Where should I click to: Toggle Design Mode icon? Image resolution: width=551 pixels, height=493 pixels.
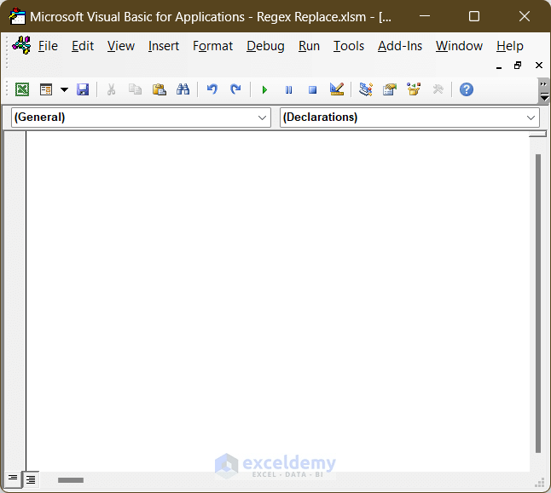tap(337, 89)
